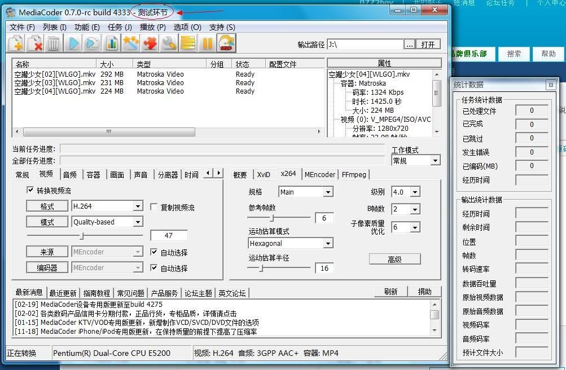The height and width of the screenshot is (370, 566).
Task: Click the 参考帧数 slider
Action: (x=273, y=218)
